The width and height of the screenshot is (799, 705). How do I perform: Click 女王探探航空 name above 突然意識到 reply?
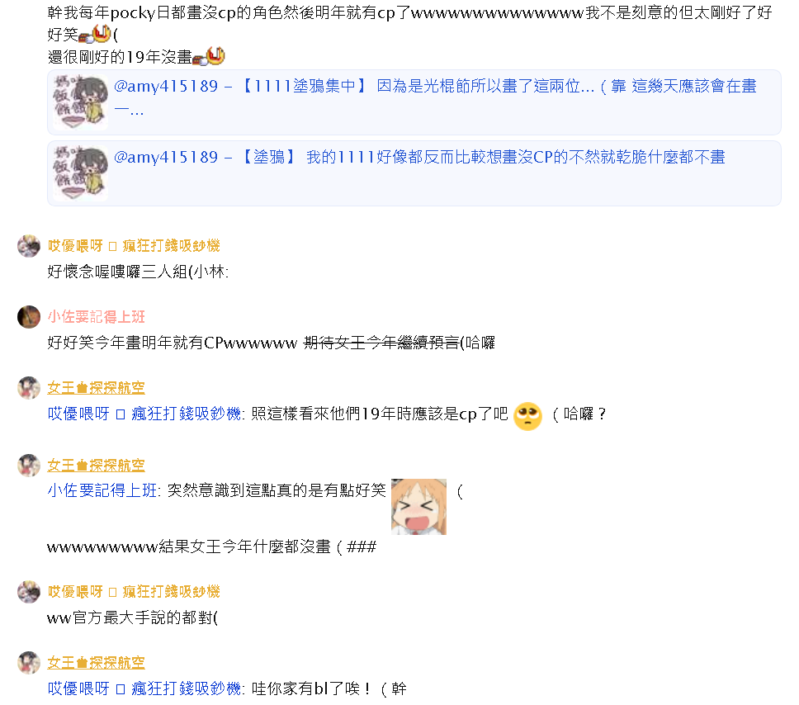[97, 465]
